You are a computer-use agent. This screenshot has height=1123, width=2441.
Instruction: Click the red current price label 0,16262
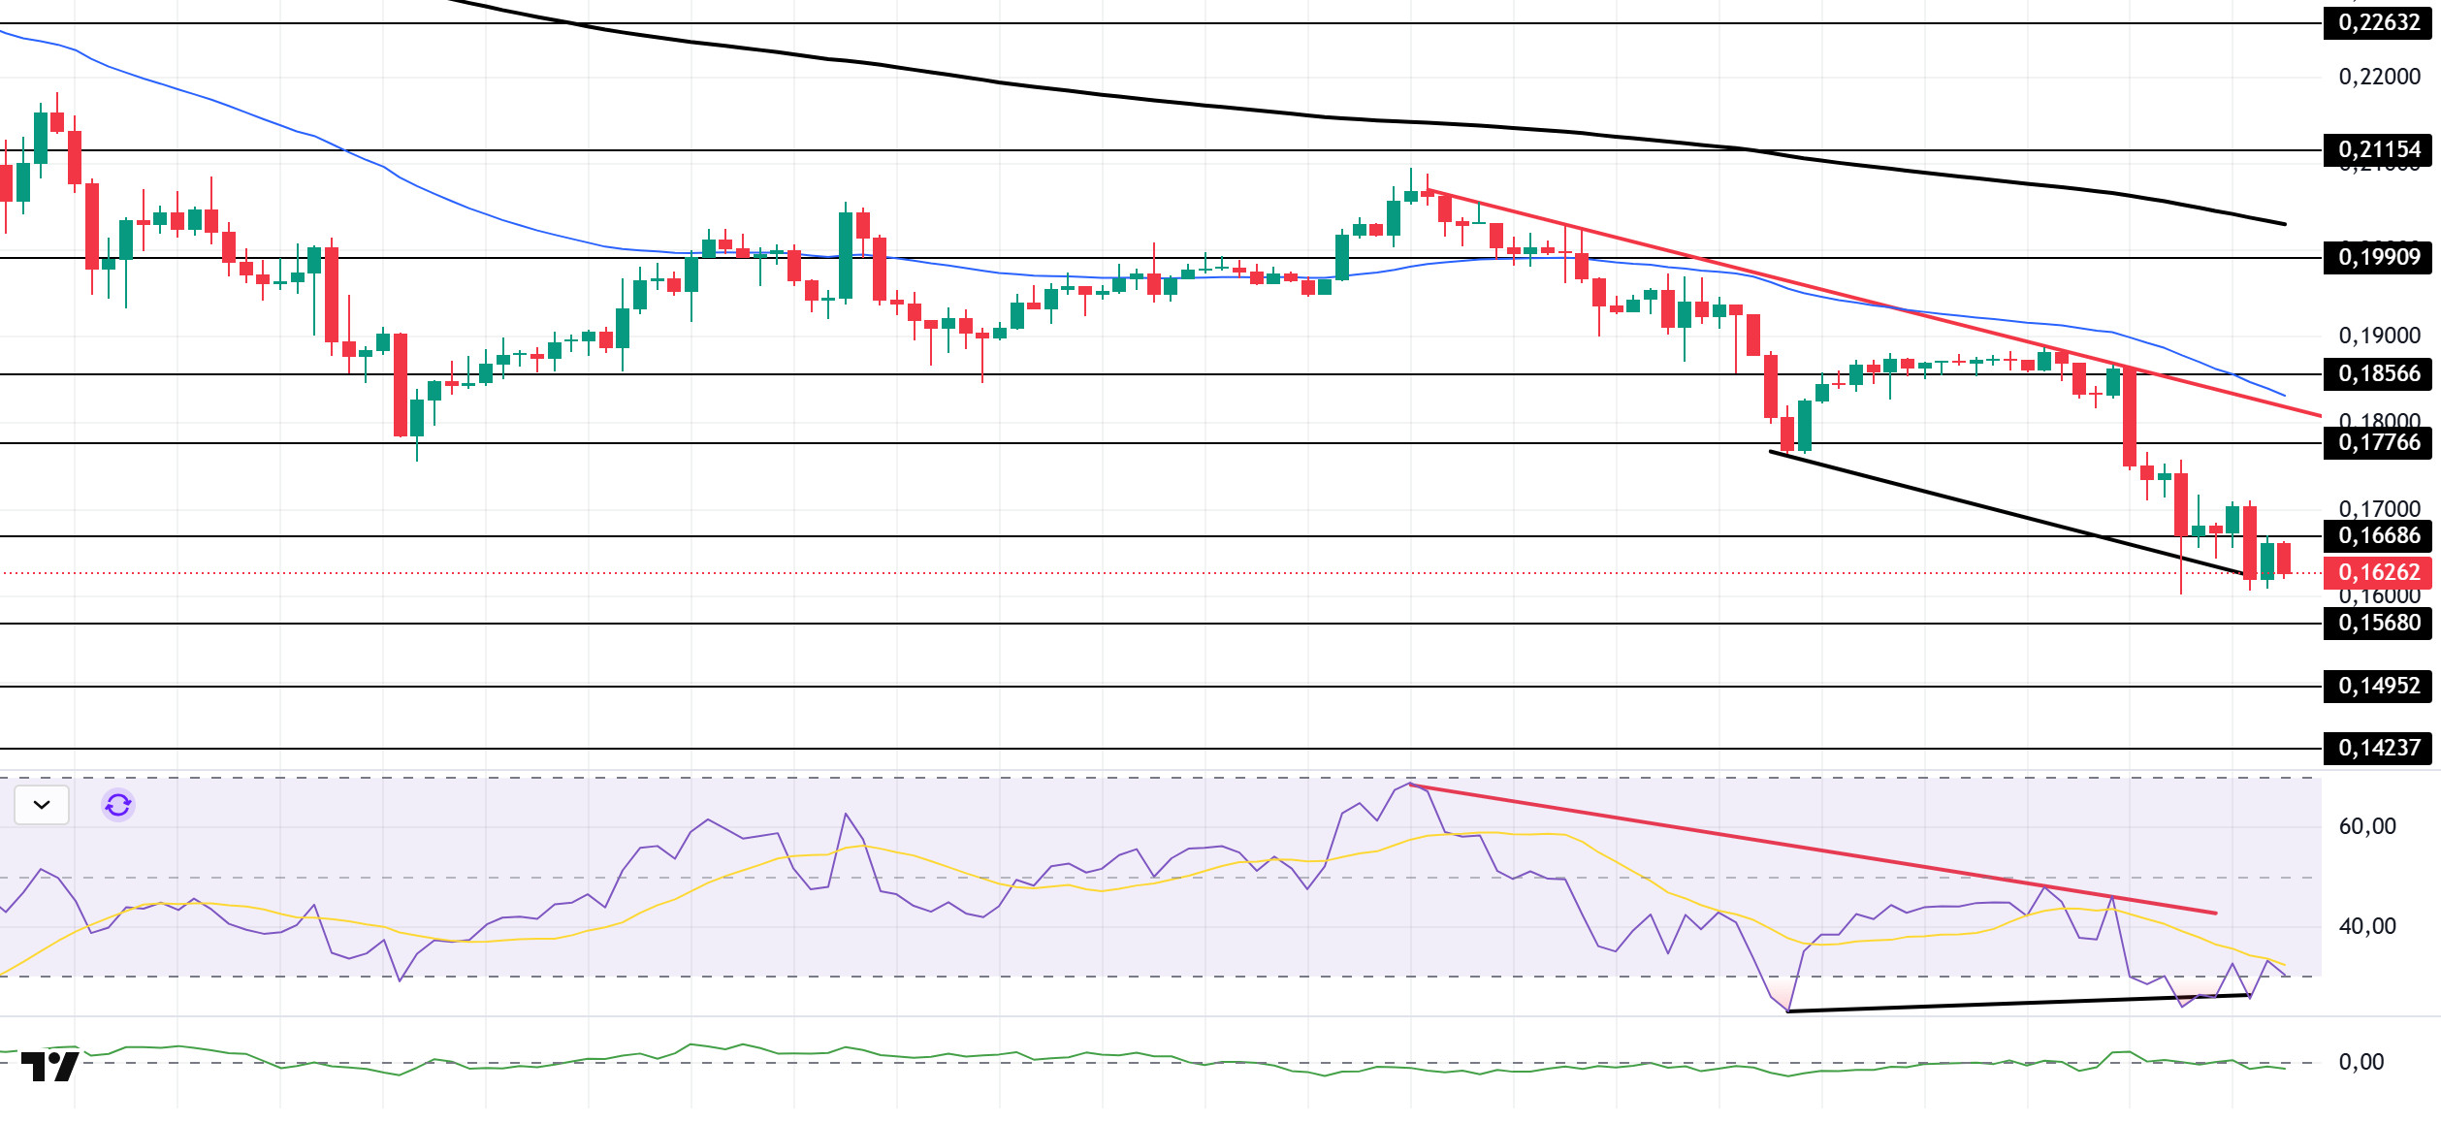click(2377, 572)
